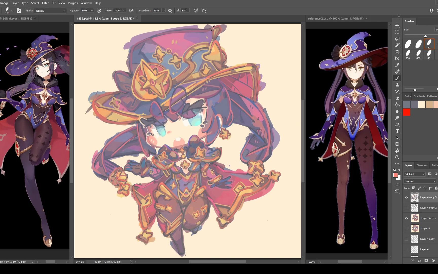The image size is (438, 274).
Task: Select the Lasso tool
Action: click(397, 39)
